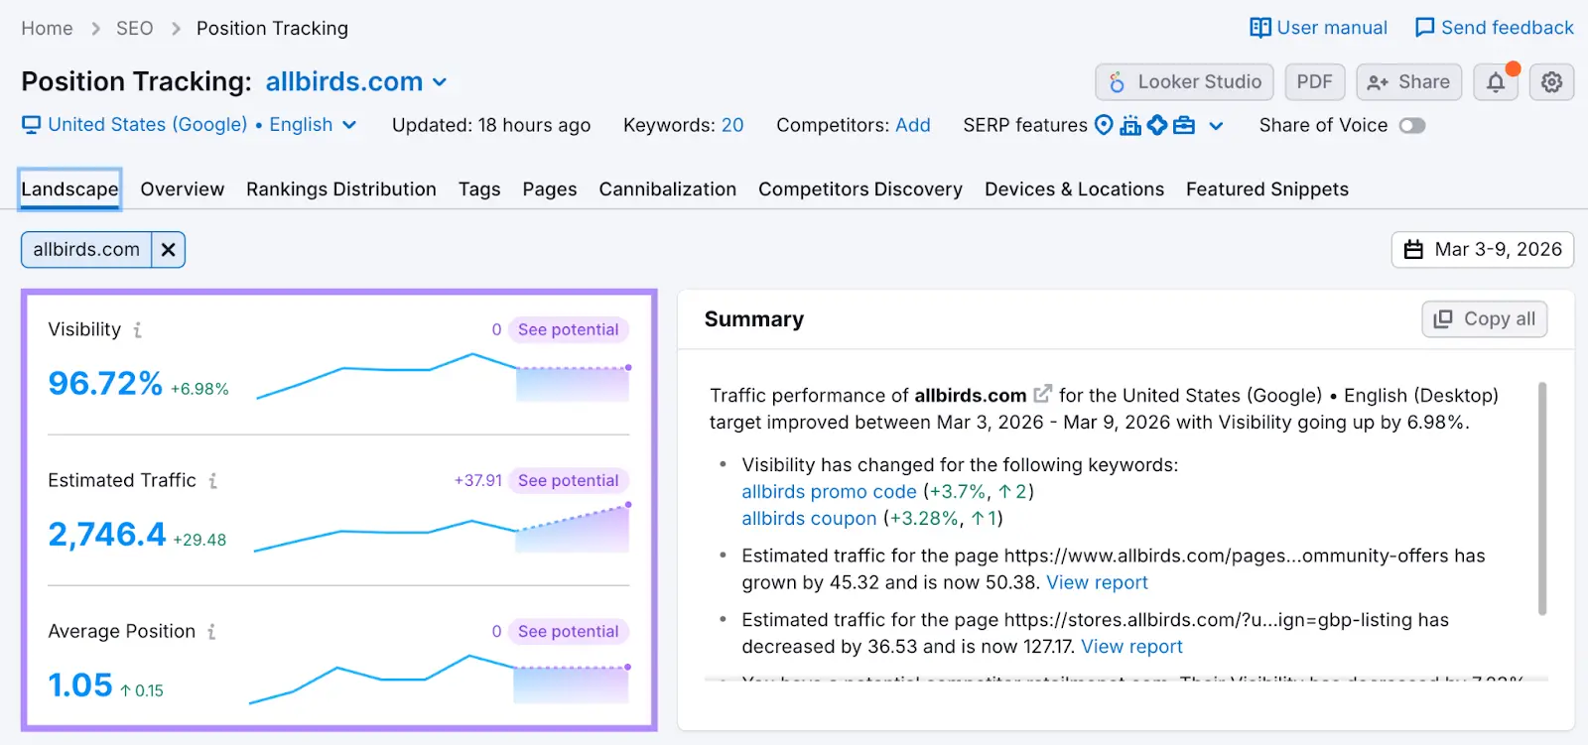Screen dimensions: 1588x745
Task: Click the Send feedback link text
Action: click(1508, 28)
